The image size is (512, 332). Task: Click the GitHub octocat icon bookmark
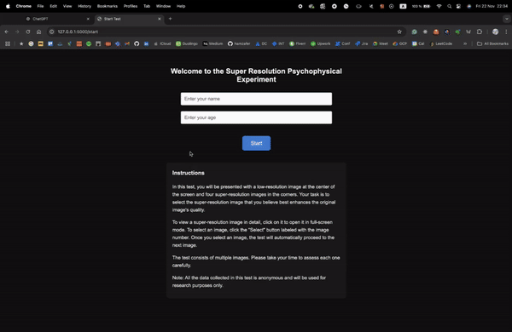(137, 43)
